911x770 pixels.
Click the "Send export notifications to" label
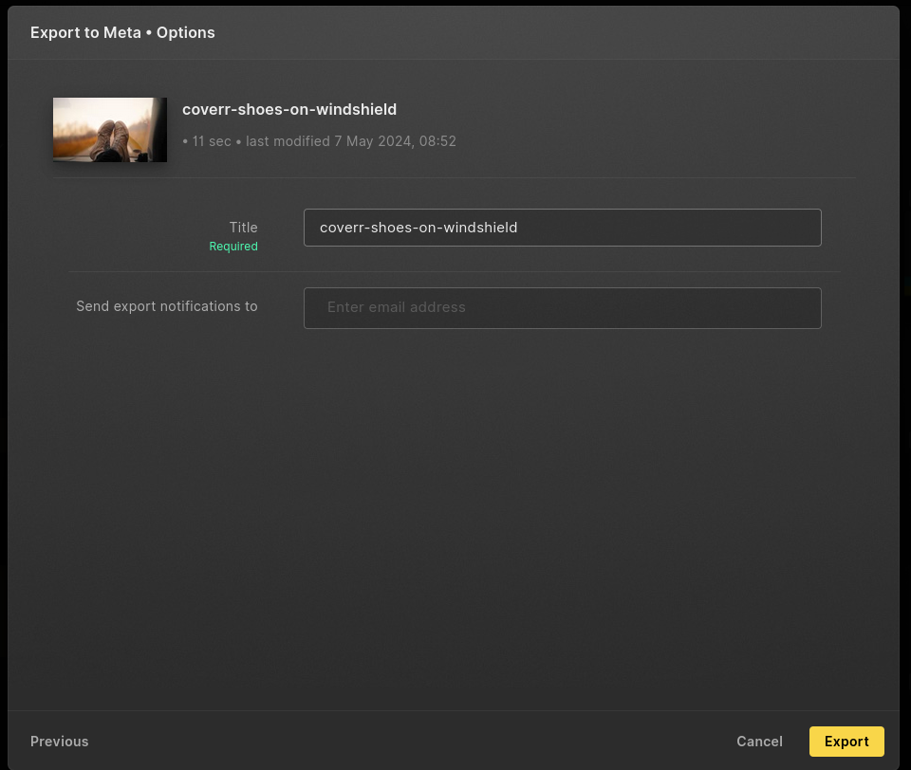point(167,306)
